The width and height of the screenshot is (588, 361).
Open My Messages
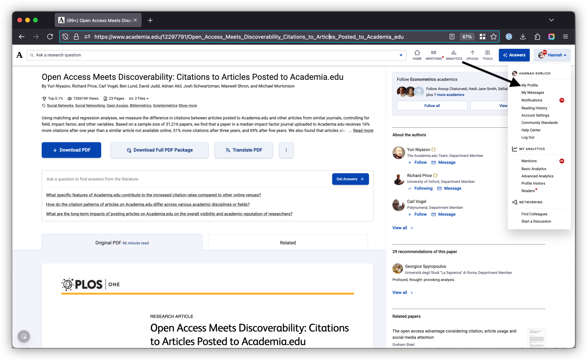pyautogui.click(x=533, y=93)
